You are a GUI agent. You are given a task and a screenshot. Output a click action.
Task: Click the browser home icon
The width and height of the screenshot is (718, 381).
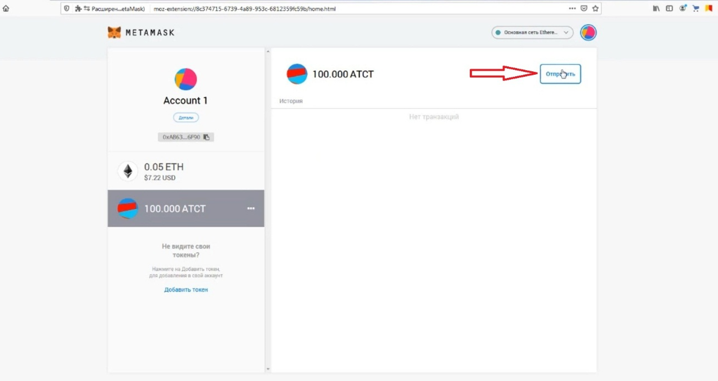[x=6, y=8]
